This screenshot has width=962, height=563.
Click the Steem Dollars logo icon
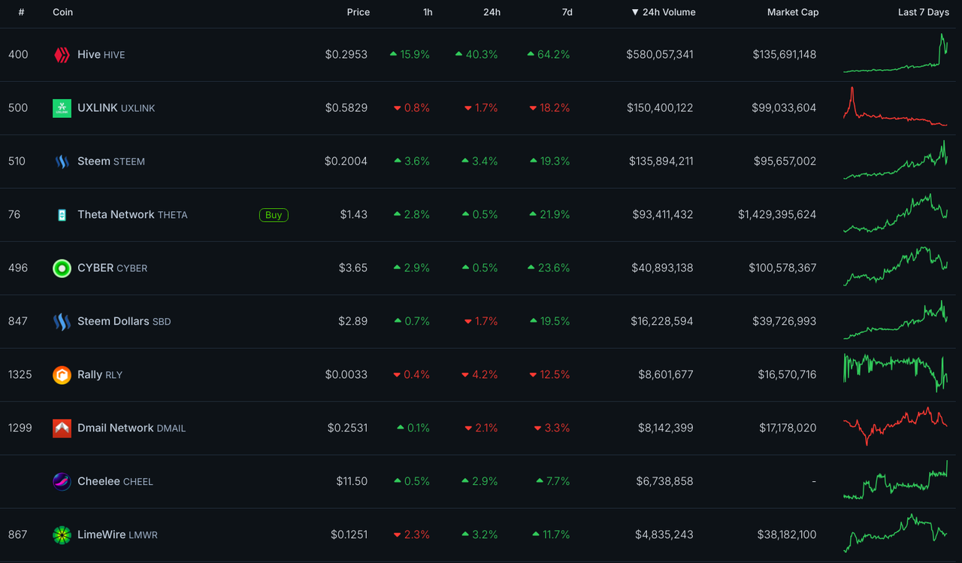62,322
